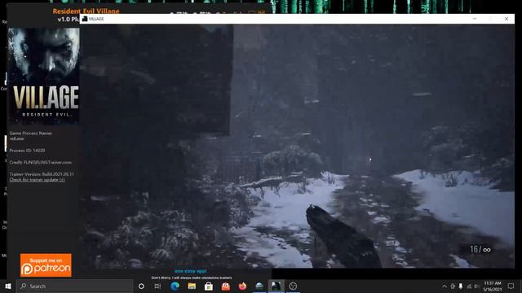Viewport: 522px width, 293px height.
Task: Click the taskbar Search box
Action: [x=74, y=286]
